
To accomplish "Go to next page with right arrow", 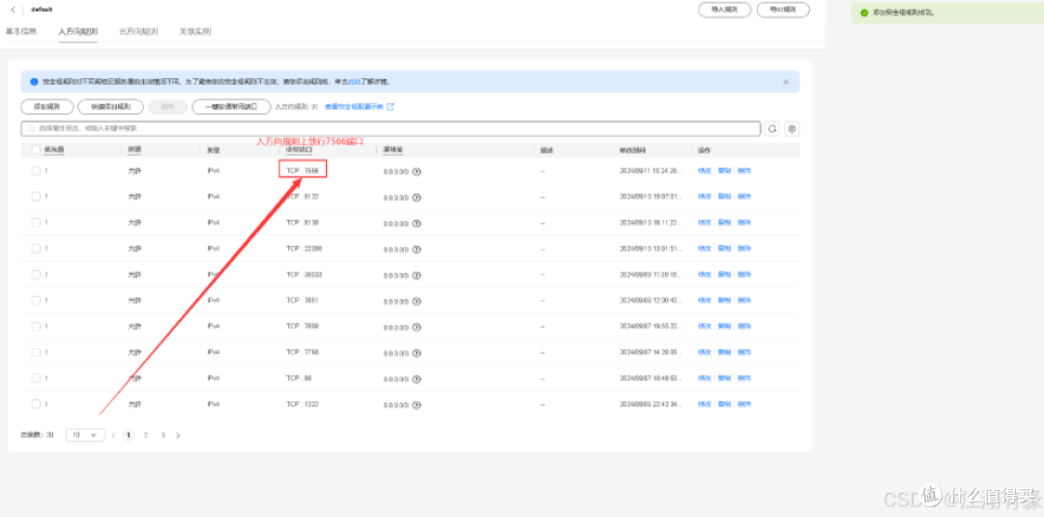I will click(x=178, y=435).
